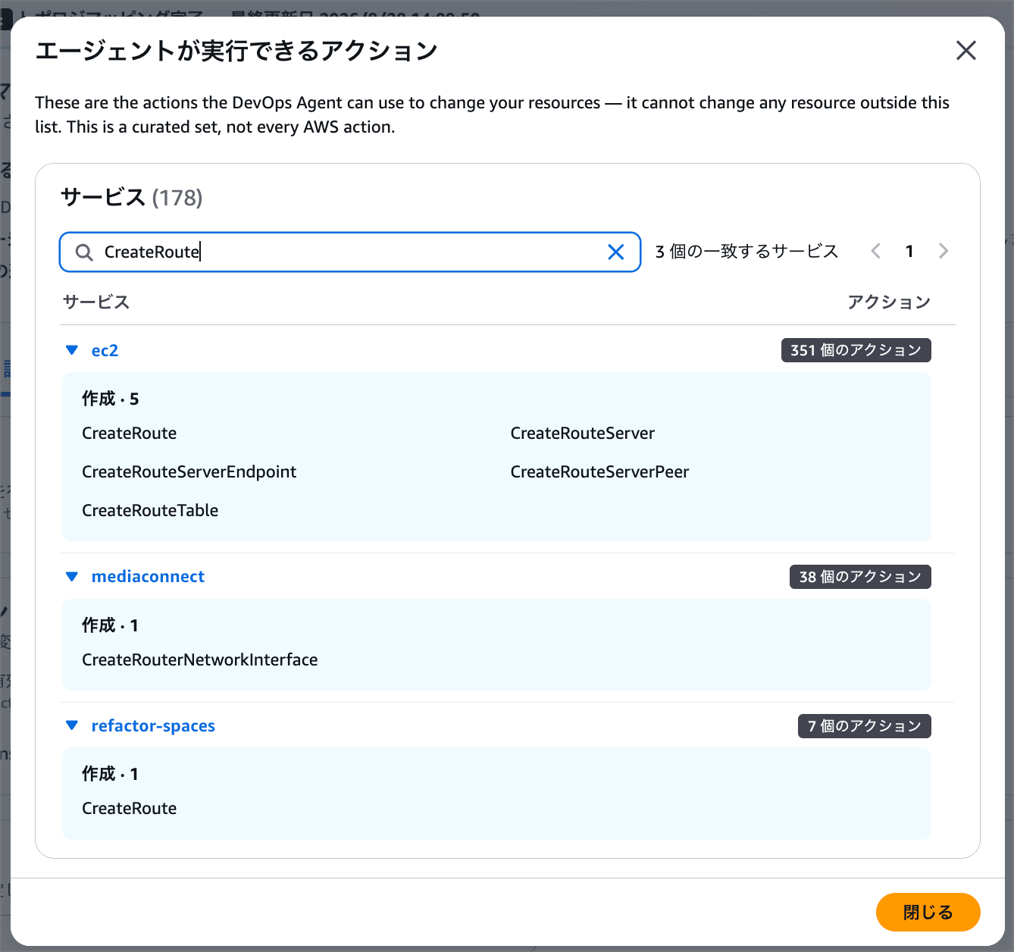Select CreateRouterNetworkInterface action

click(199, 659)
